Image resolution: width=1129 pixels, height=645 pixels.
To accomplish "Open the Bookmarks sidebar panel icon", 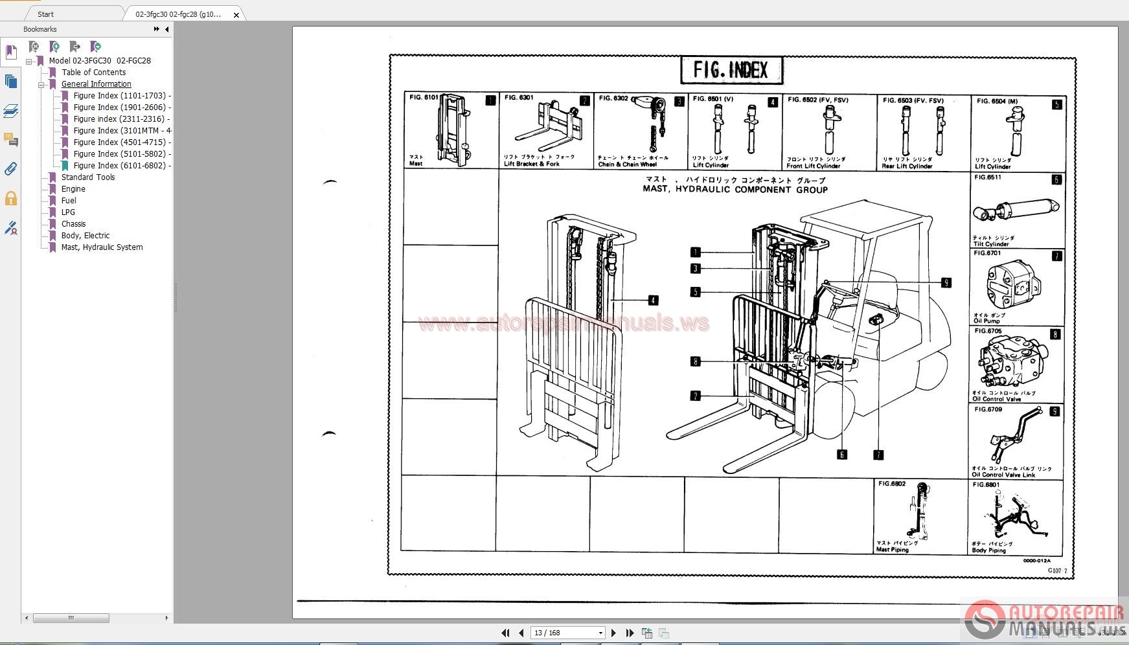I will (11, 52).
